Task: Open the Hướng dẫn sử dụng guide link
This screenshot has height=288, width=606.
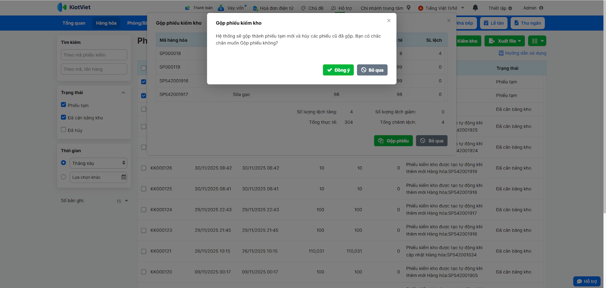Action: [522, 53]
